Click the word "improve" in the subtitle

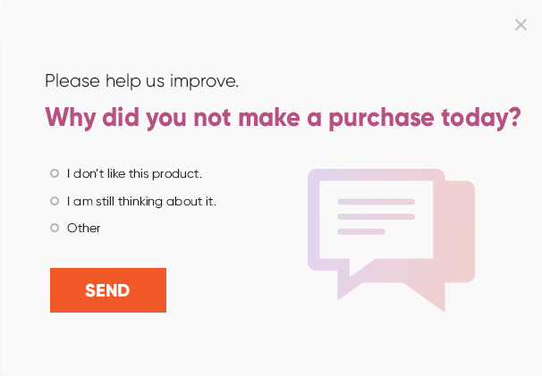(x=207, y=81)
